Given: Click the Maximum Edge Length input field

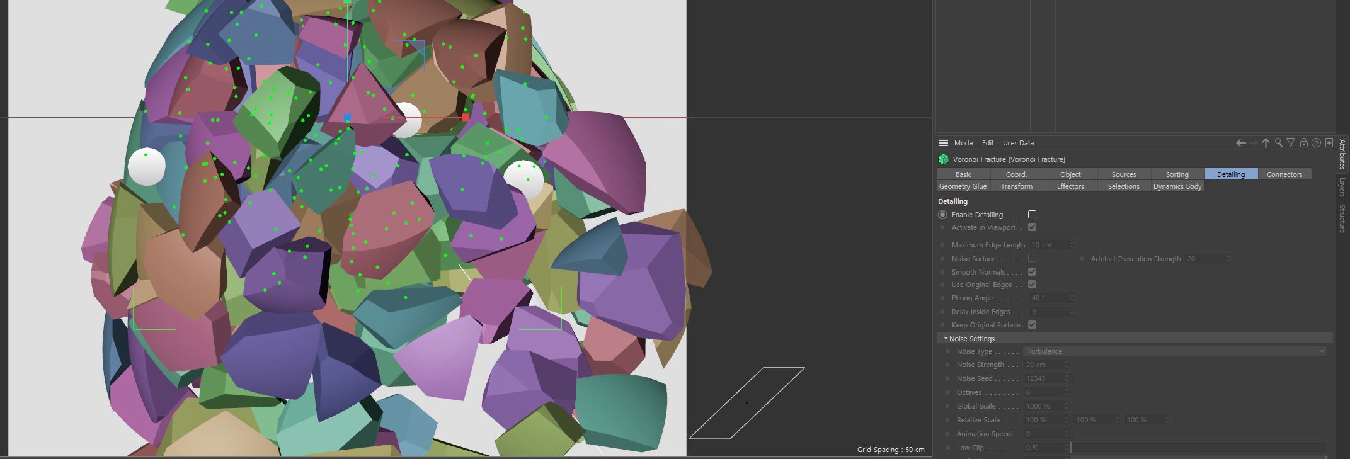Looking at the screenshot, I should point(1049,245).
